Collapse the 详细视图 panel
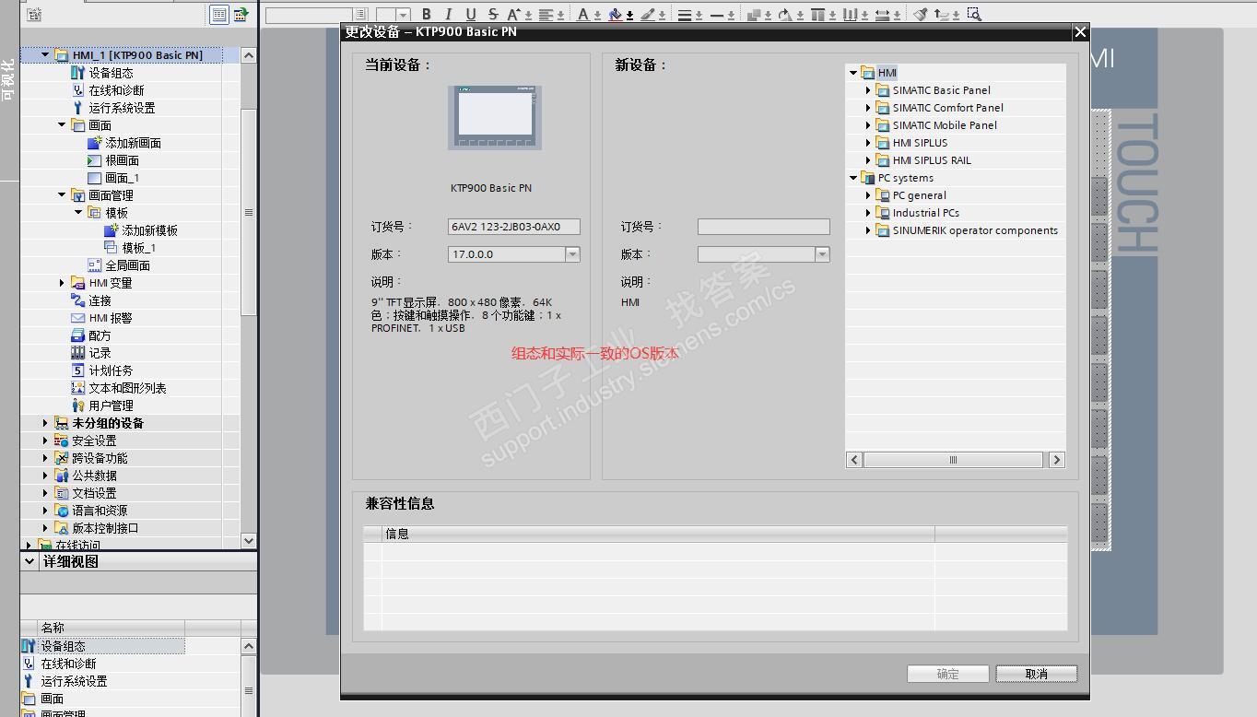The image size is (1257, 717). [29, 561]
